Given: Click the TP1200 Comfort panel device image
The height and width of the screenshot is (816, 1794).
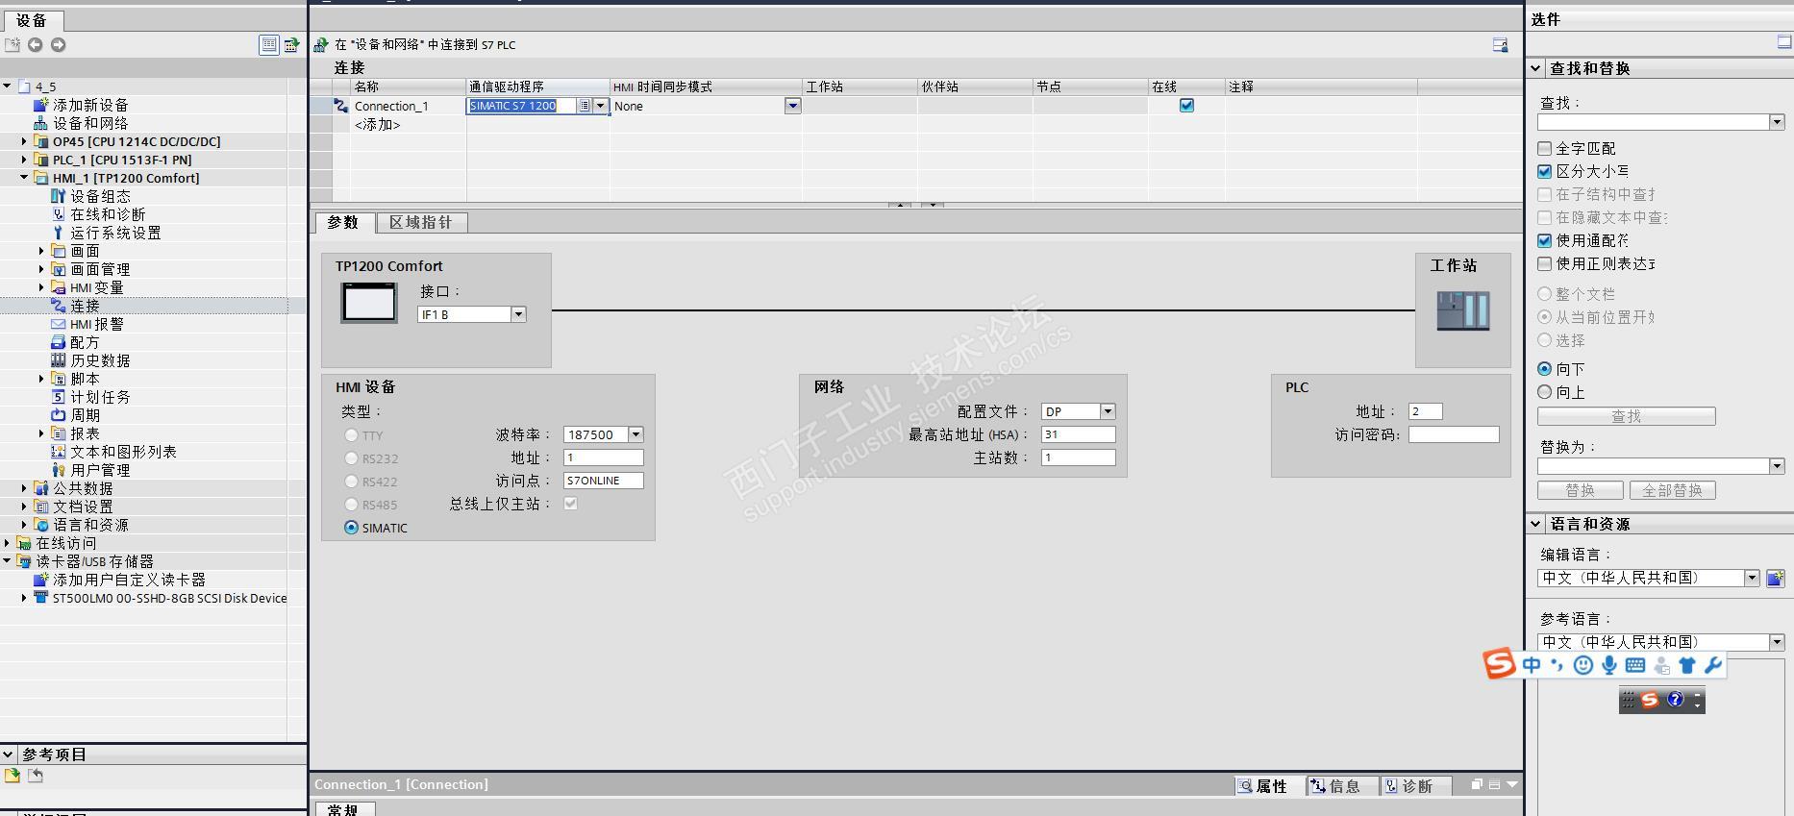Looking at the screenshot, I should coord(369,304).
